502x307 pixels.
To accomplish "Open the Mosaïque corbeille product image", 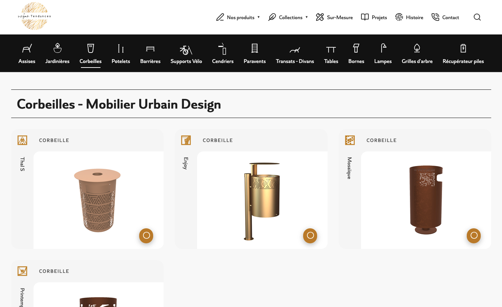I will click(426, 200).
